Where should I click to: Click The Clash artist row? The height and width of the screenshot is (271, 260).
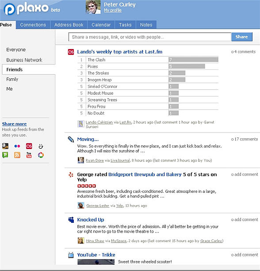click(x=148, y=60)
